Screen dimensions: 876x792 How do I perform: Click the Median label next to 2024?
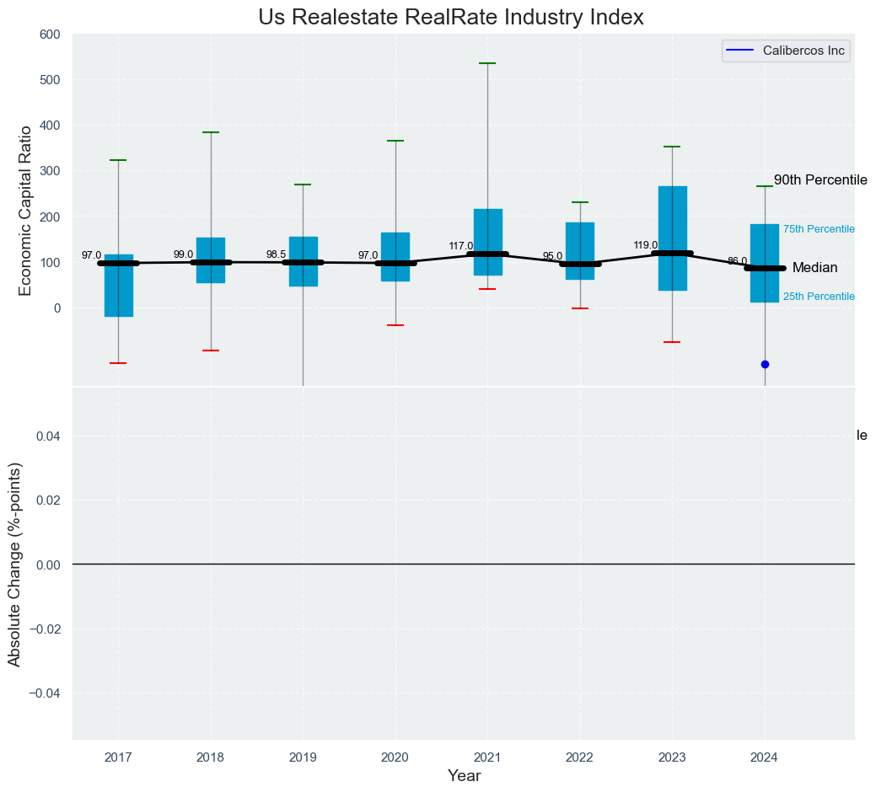pos(814,268)
